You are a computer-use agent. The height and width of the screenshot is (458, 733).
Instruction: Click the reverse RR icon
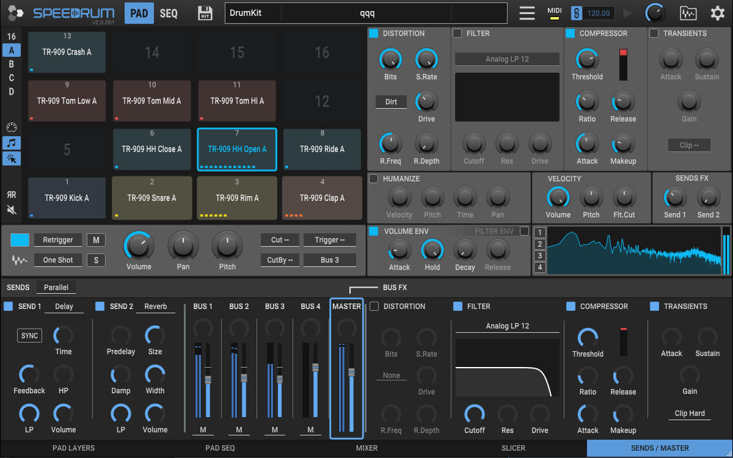coord(11,195)
